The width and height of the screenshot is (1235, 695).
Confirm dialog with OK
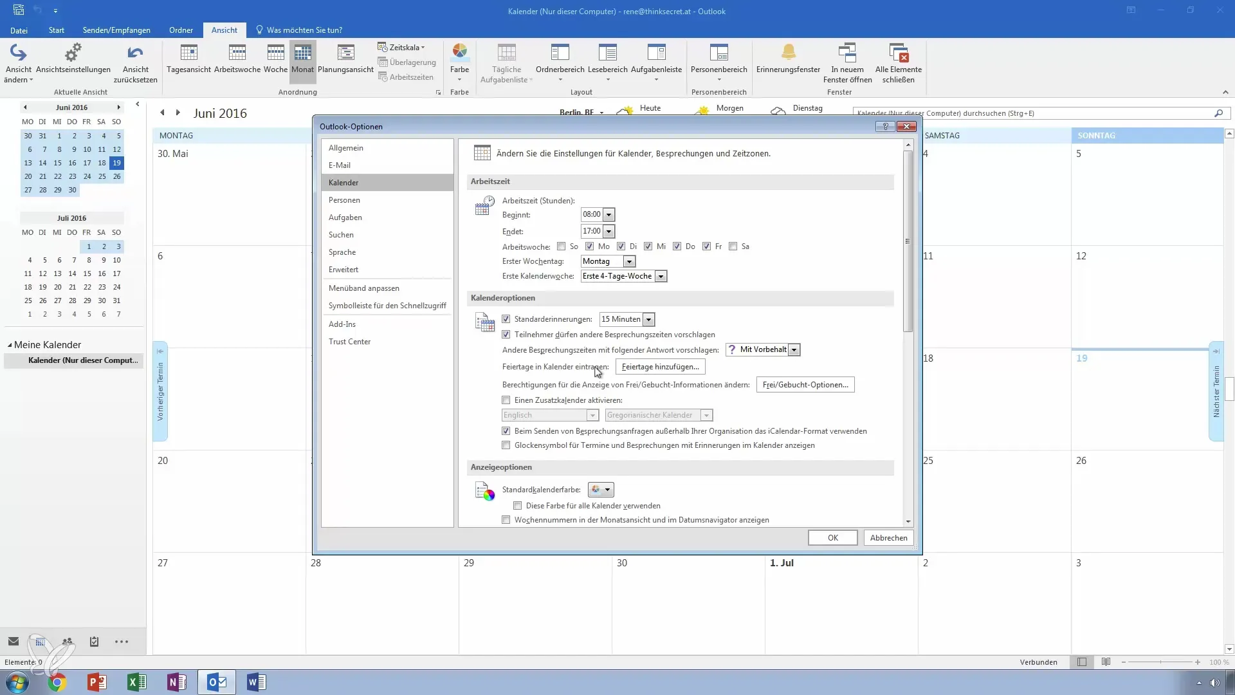point(832,538)
